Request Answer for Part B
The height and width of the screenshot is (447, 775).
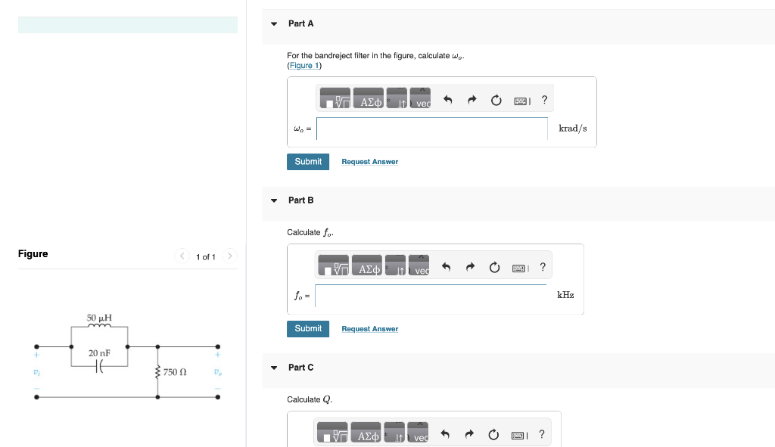[x=369, y=329]
